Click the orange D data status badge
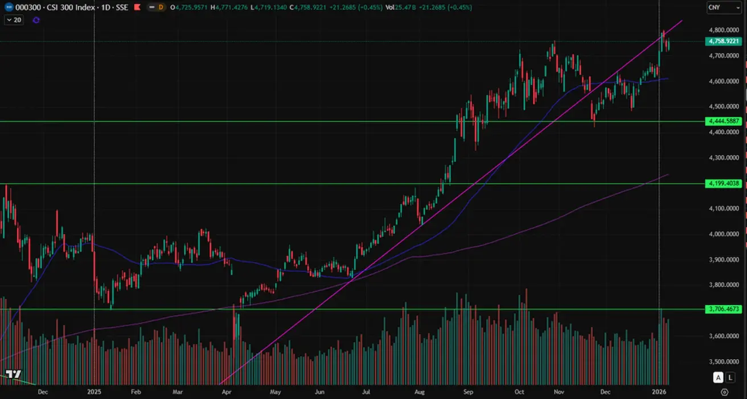The width and height of the screenshot is (747, 399). tap(161, 7)
